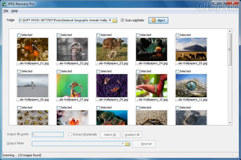Toggle the Scan subfolder checkbox

(x=122, y=20)
